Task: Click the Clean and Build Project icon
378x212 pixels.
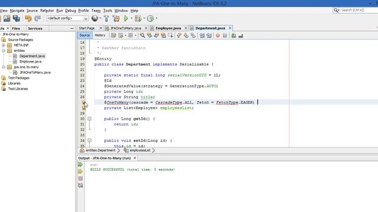Action: click(116, 18)
